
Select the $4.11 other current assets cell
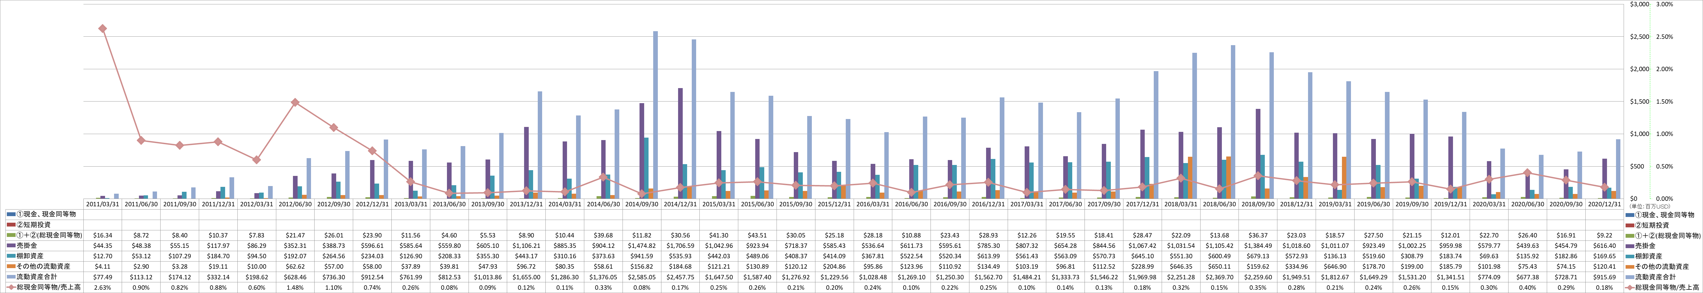click(x=103, y=266)
